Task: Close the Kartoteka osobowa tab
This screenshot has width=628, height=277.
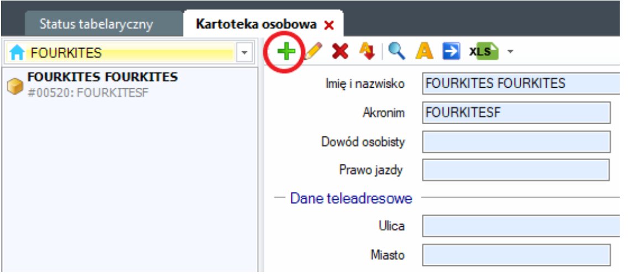Action: pyautogui.click(x=329, y=25)
